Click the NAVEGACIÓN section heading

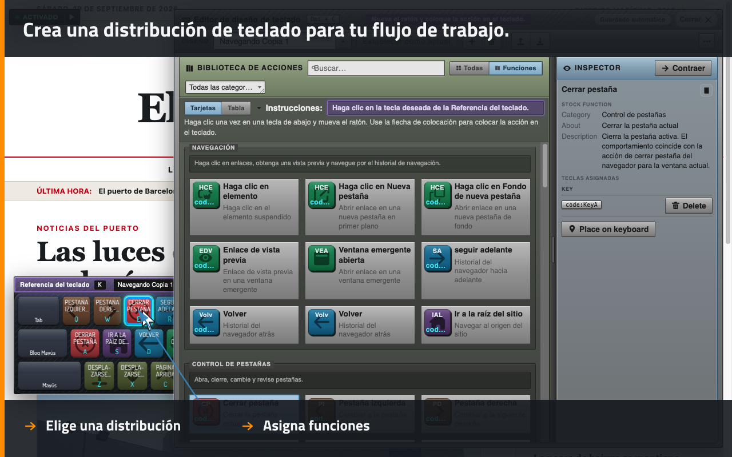point(214,147)
